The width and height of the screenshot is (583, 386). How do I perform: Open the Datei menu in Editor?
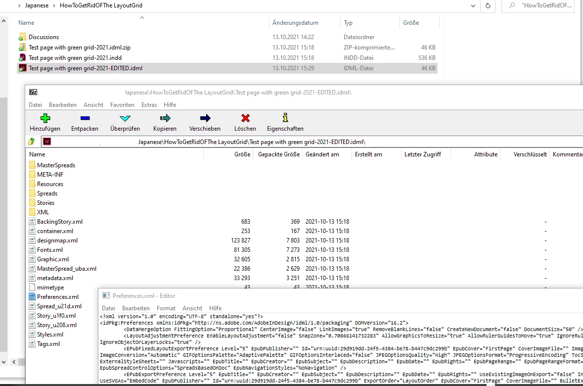(x=108, y=308)
